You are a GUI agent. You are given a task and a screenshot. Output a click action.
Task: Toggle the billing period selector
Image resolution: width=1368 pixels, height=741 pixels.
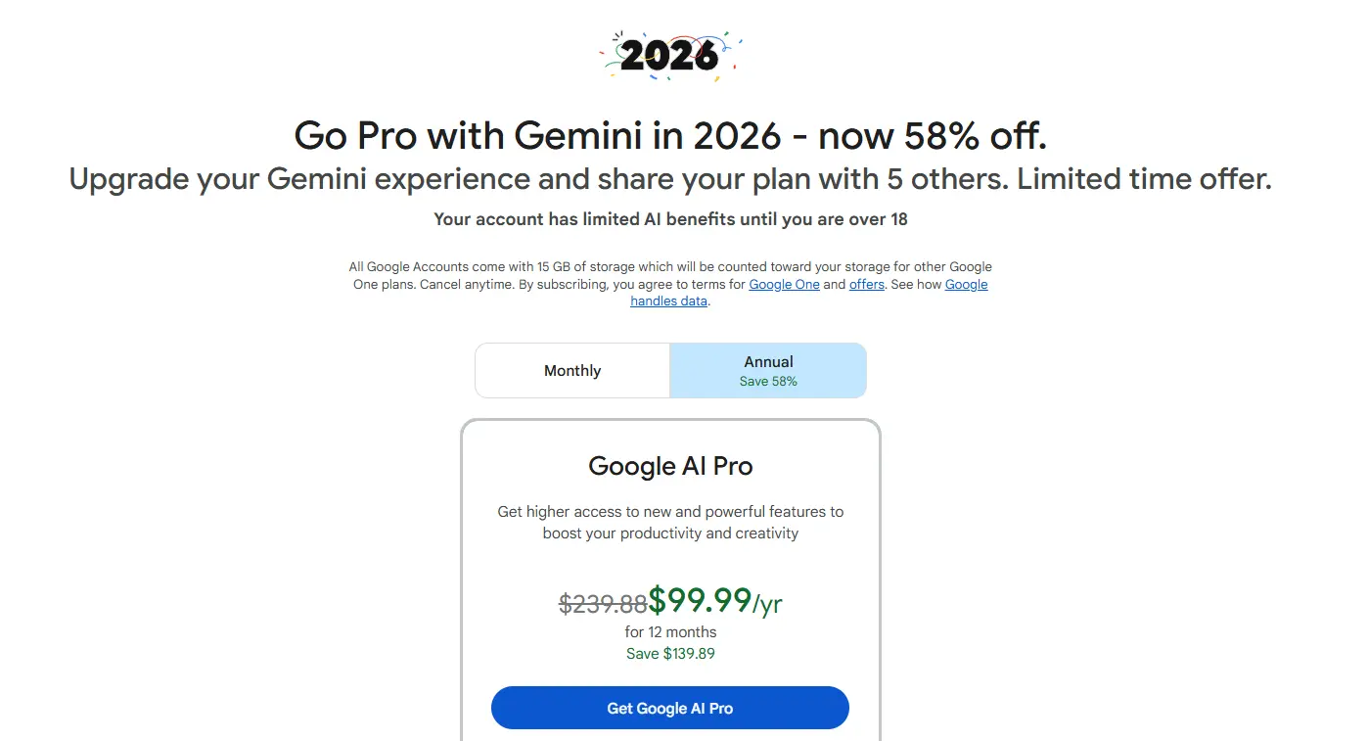point(670,370)
